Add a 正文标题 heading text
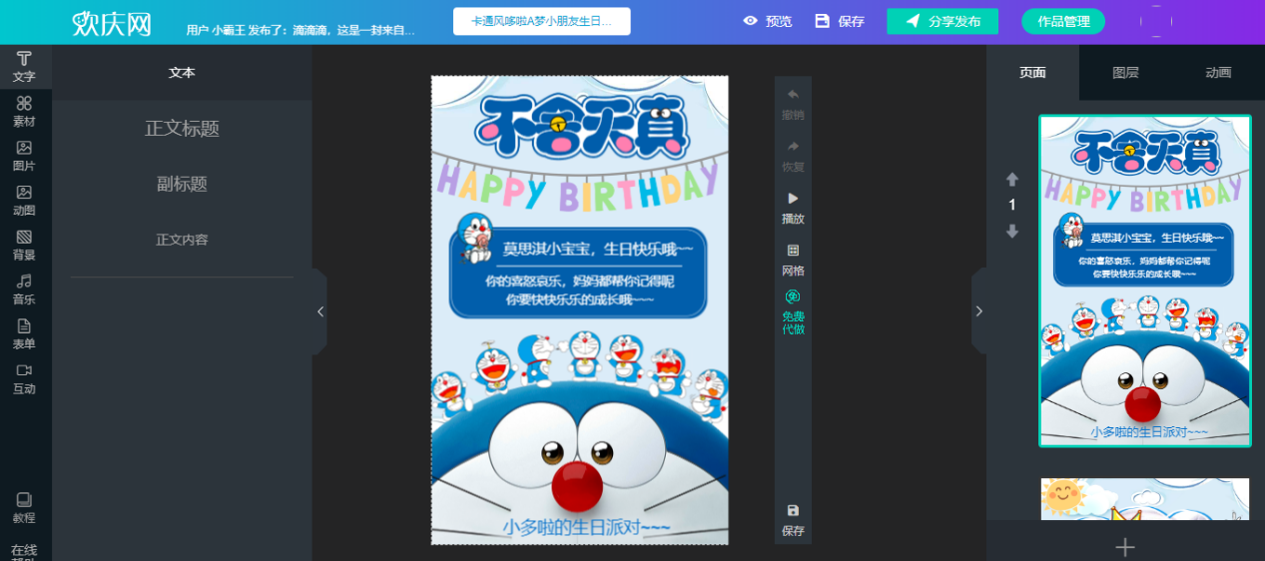 click(x=182, y=128)
